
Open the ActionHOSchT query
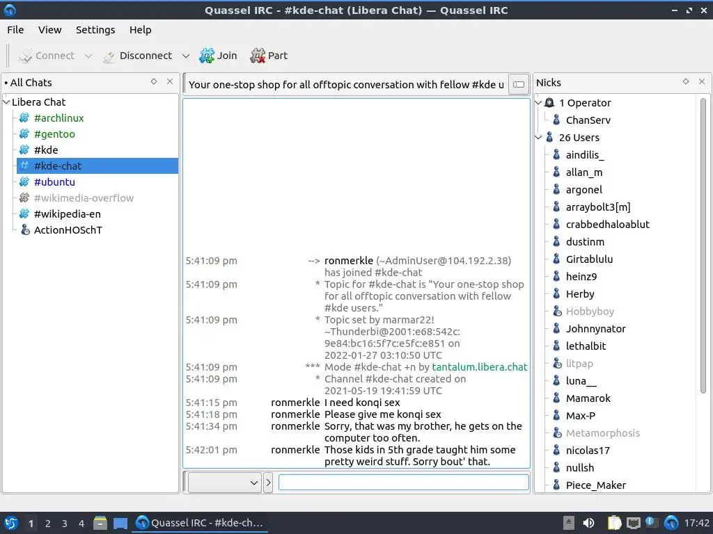pos(68,229)
